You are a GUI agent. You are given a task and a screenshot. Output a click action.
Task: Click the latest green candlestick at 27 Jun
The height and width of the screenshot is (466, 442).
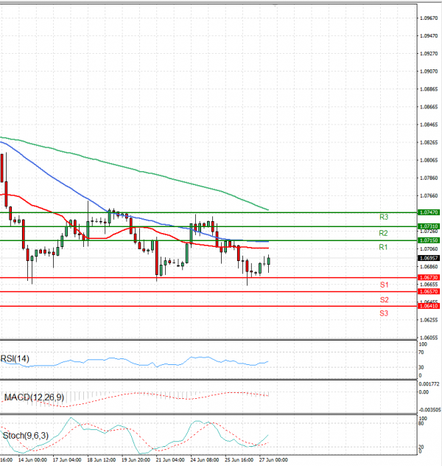click(269, 261)
